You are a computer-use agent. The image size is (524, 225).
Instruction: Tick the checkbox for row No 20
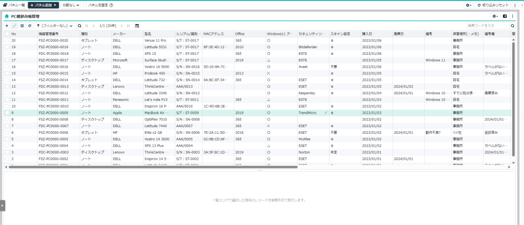(7, 40)
